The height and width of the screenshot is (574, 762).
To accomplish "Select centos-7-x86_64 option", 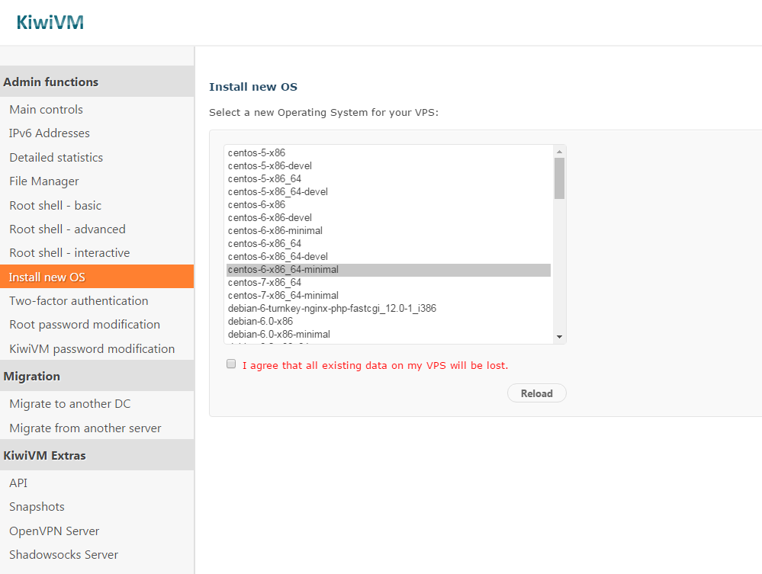I will 389,283.
